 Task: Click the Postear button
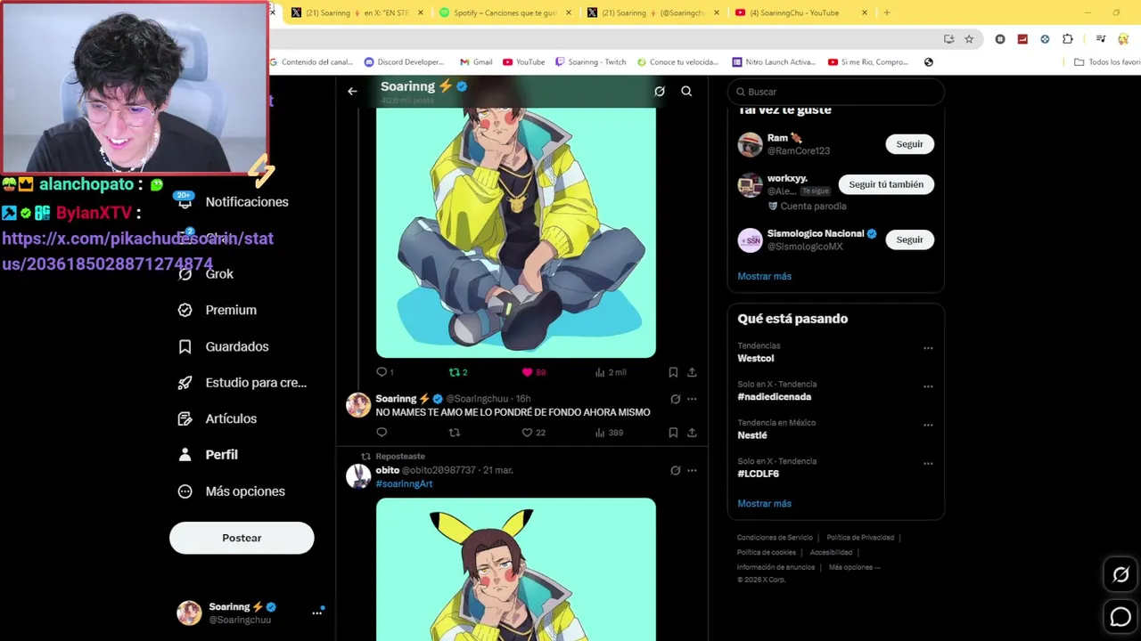point(242,538)
